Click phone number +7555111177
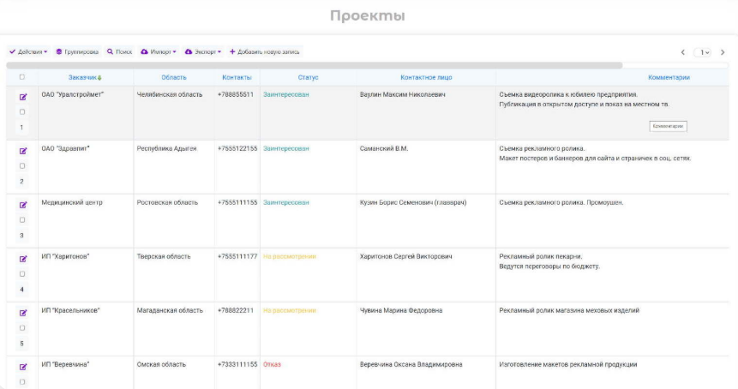738x389 pixels. 237,257
